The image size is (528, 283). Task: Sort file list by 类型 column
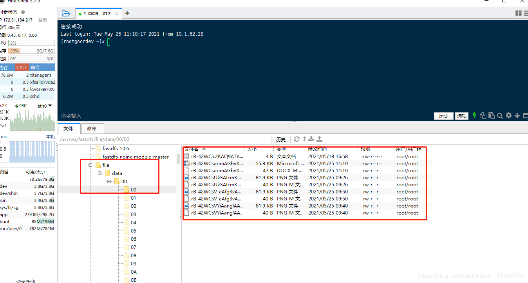289,149
